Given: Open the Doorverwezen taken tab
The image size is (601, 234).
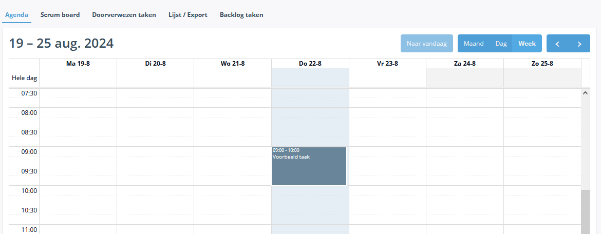Looking at the screenshot, I should point(124,15).
